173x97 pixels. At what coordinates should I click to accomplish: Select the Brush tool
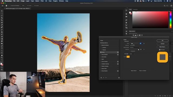(2, 30)
